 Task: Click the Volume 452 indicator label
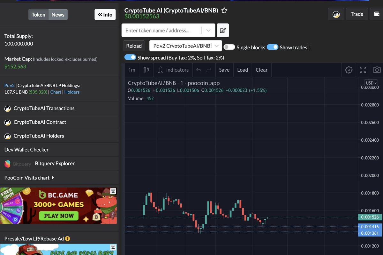click(141, 98)
